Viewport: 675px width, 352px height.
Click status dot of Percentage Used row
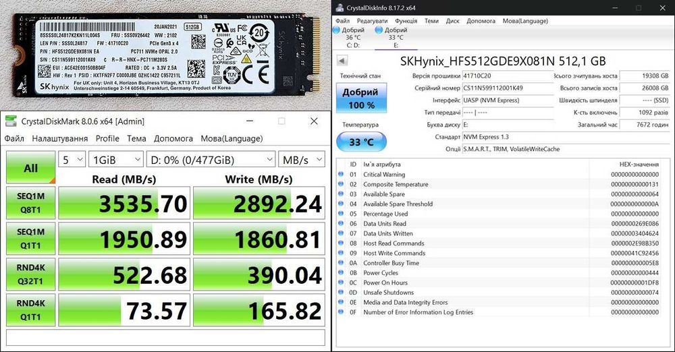pos(341,214)
